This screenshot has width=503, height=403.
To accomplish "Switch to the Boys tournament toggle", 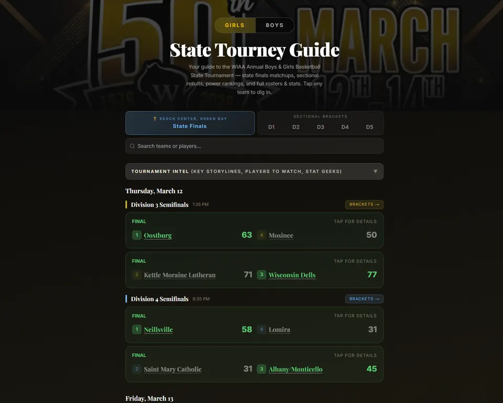I will coord(275,25).
